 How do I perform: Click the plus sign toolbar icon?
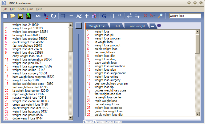click(x=86, y=16)
